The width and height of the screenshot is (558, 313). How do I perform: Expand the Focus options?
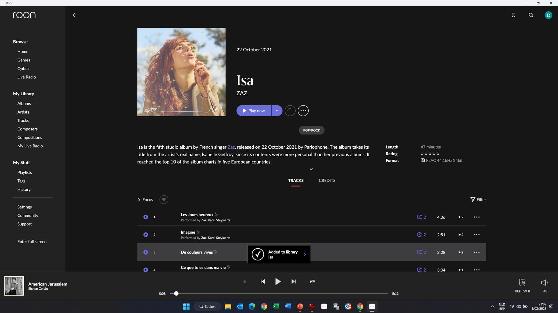pos(145,200)
